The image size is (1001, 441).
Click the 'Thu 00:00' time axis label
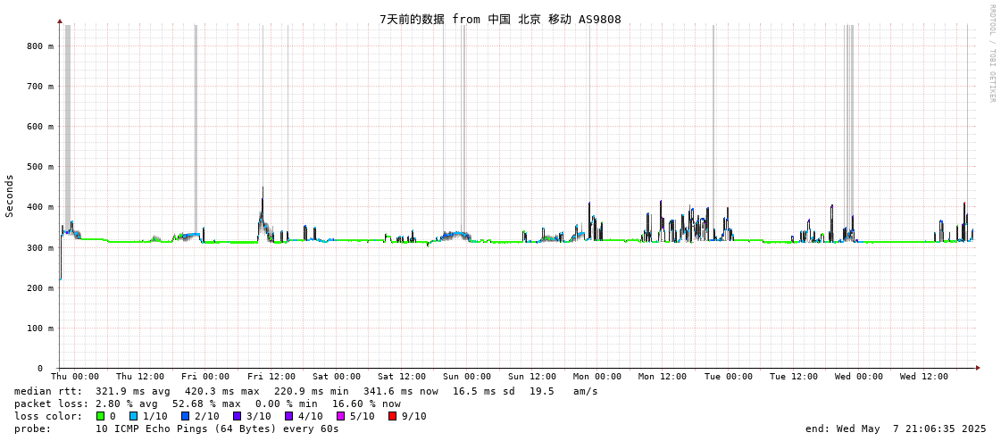point(75,377)
